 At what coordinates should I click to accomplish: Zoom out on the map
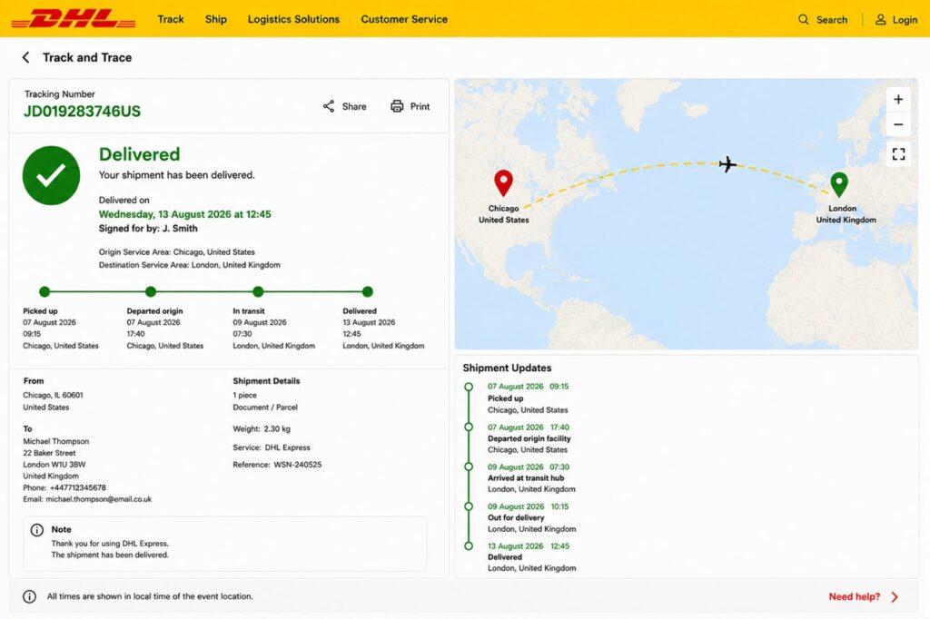(898, 124)
